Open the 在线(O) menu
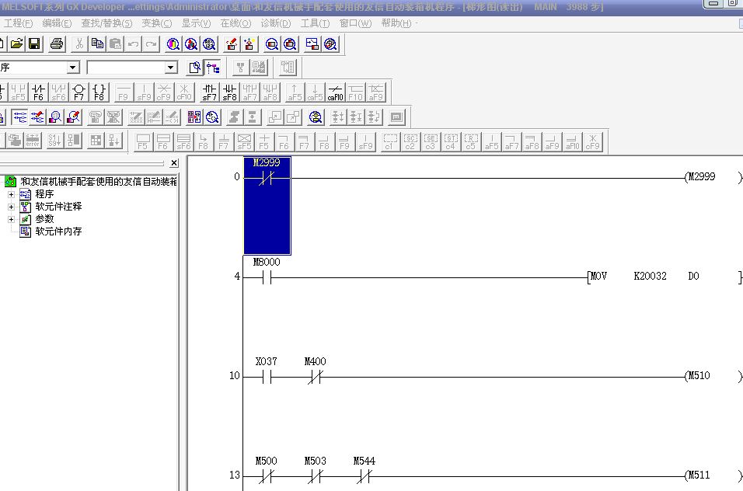This screenshot has height=491, width=743. [x=230, y=23]
